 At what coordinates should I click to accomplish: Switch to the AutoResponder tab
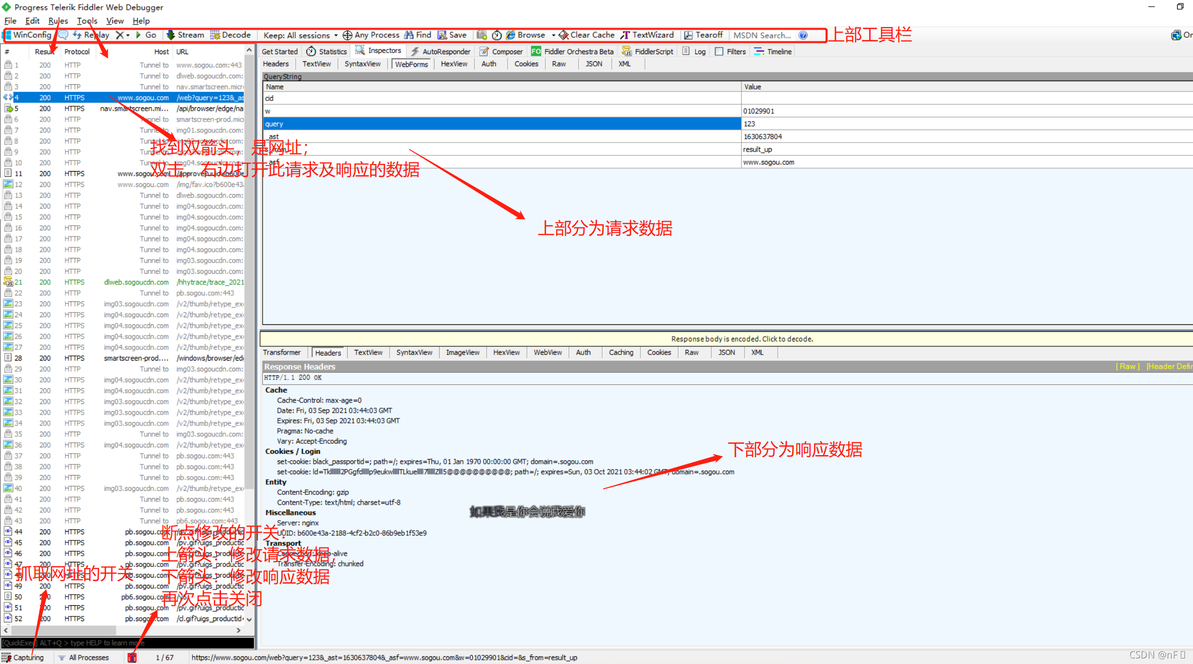(441, 51)
